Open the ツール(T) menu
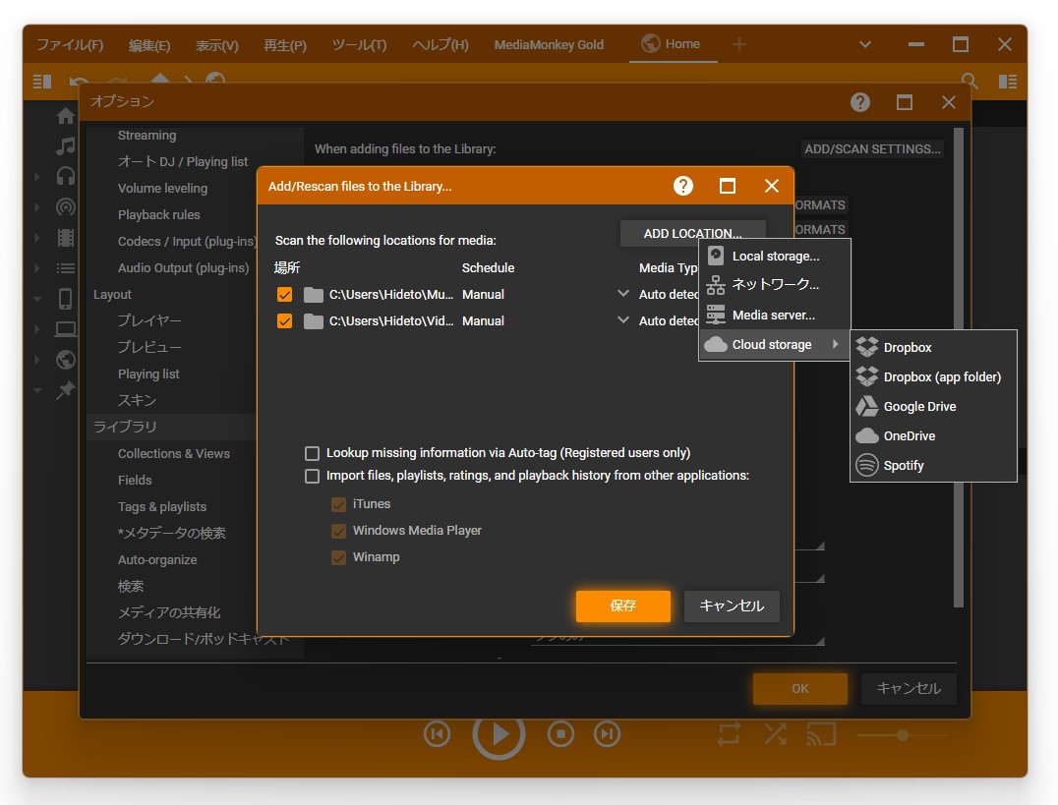 point(359,44)
